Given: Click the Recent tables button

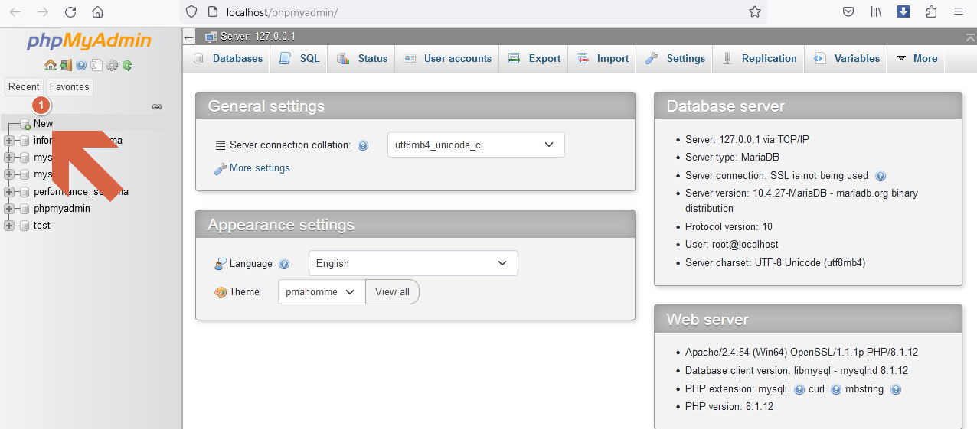Looking at the screenshot, I should pos(24,86).
